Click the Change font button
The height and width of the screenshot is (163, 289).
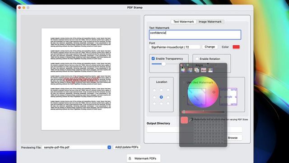pyautogui.click(x=210, y=47)
